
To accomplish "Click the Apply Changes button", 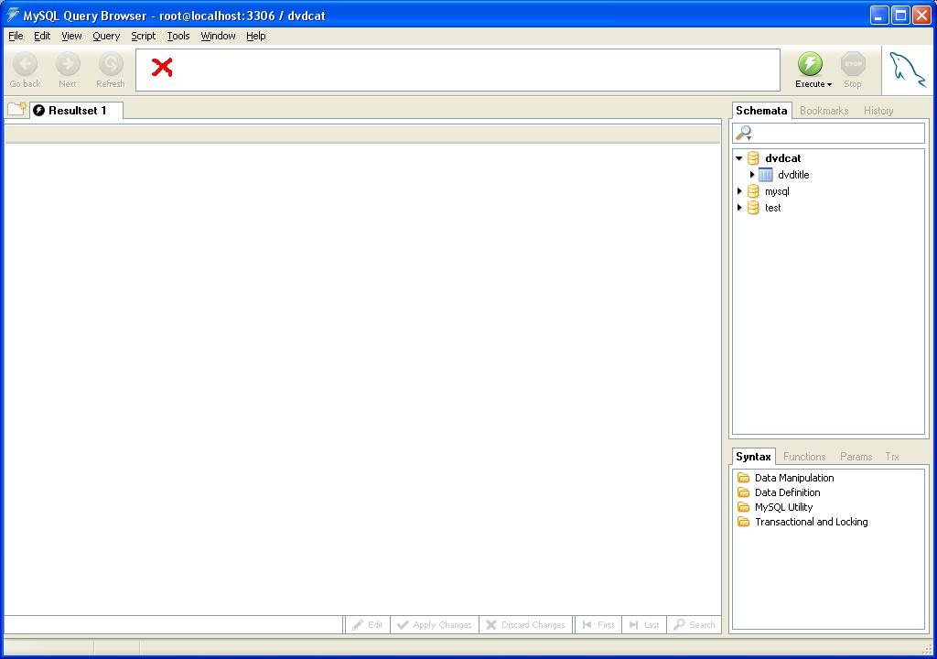I will tap(435, 624).
